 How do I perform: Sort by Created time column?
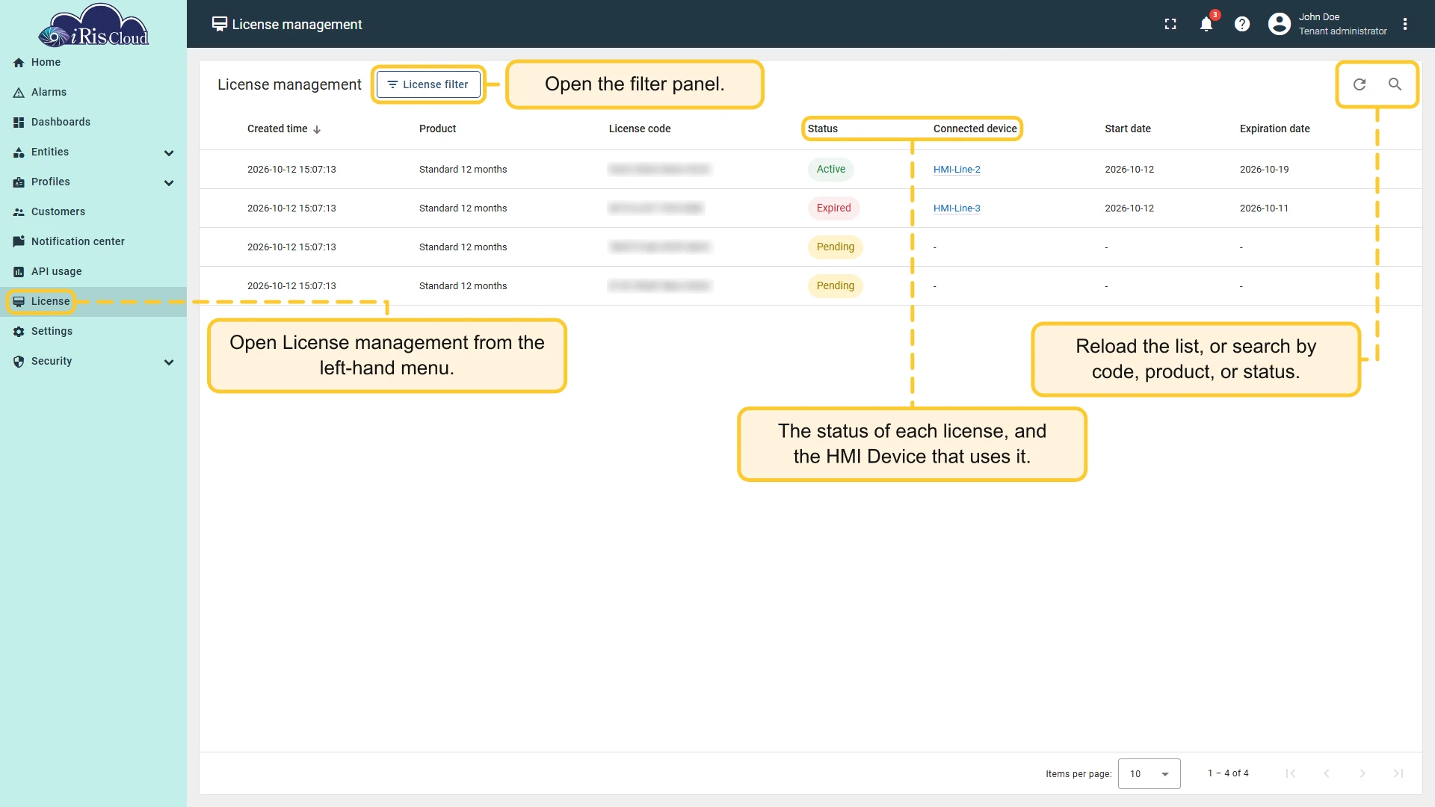click(x=284, y=129)
